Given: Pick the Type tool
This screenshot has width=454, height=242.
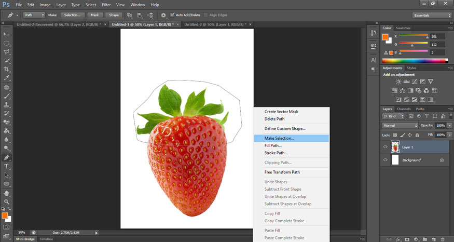Looking at the screenshot, I should click(7, 166).
